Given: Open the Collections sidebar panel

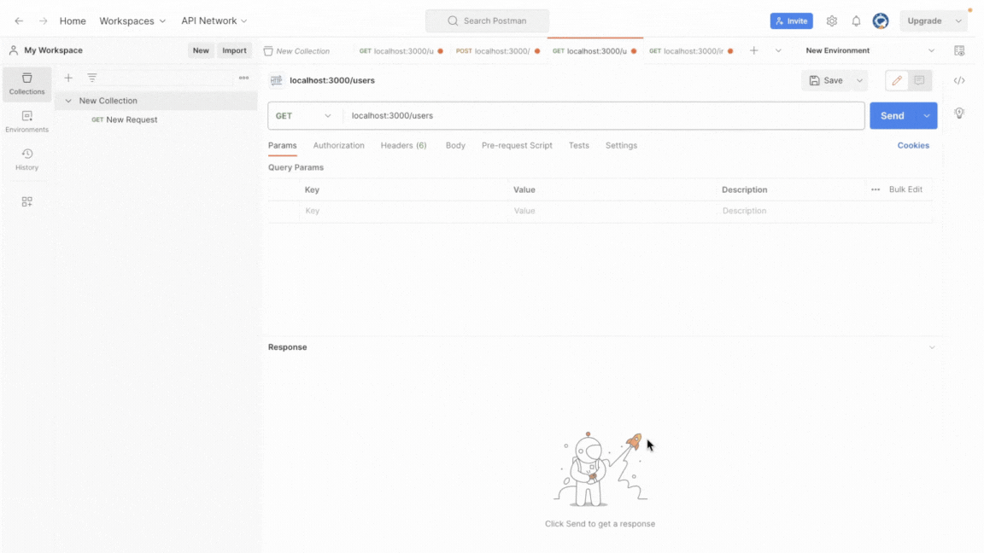Looking at the screenshot, I should tap(27, 84).
